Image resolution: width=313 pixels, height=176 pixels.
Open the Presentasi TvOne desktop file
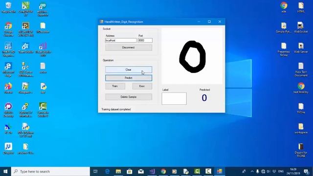pos(284,49)
